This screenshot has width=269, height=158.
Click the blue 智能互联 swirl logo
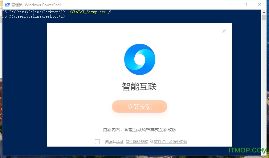[140, 60]
